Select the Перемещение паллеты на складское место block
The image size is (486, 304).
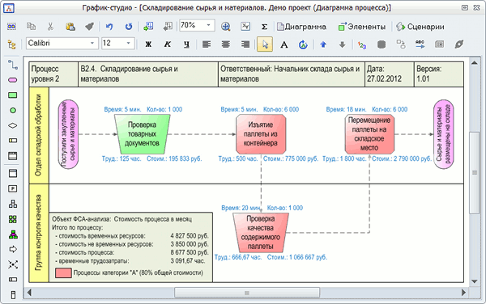click(x=369, y=134)
